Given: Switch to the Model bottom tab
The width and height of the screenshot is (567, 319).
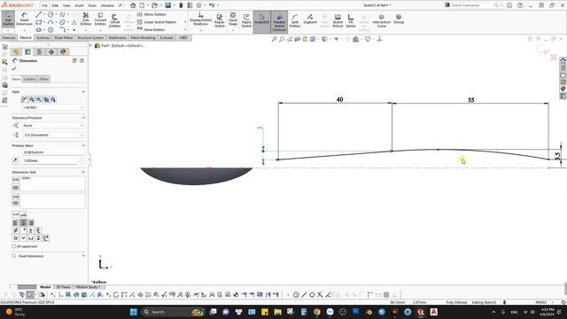Looking at the screenshot, I should coord(45,287).
